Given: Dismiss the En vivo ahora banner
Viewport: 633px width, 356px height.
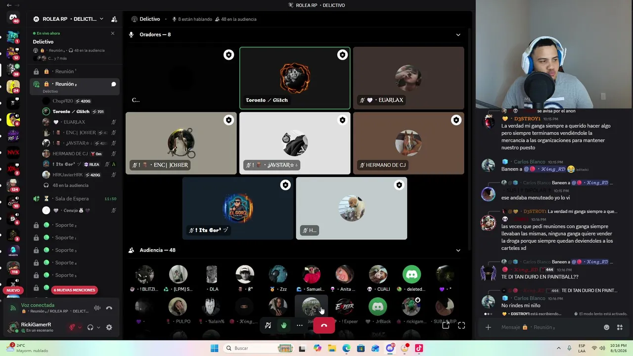Looking at the screenshot, I should (113, 33).
